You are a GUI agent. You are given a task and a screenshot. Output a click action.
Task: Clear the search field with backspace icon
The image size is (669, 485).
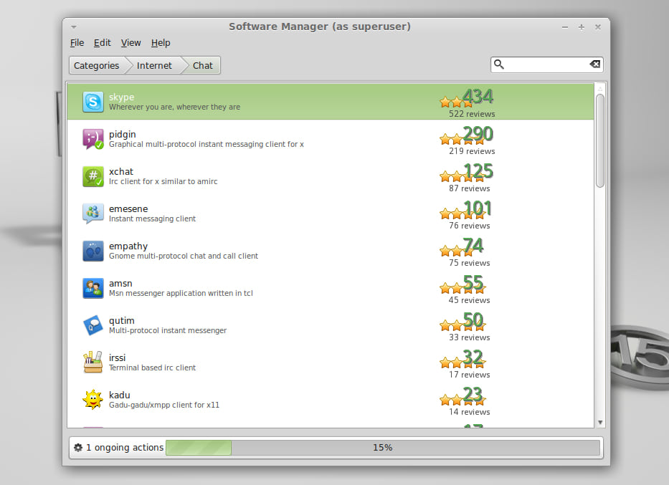594,64
